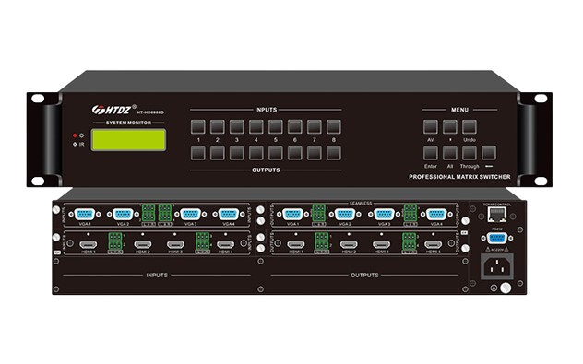Hit the Undo menu button
The height and width of the screenshot is (364, 583).
click(x=470, y=127)
